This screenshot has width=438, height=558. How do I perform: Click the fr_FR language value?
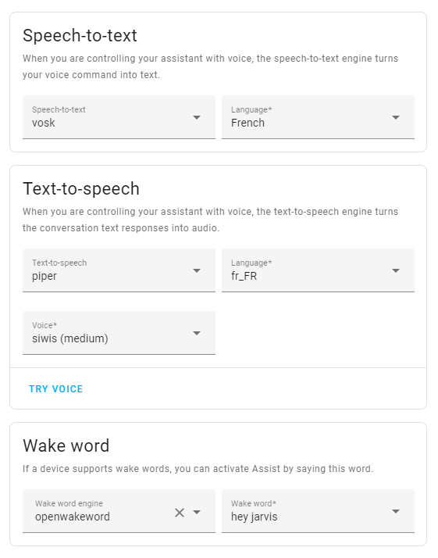click(244, 276)
